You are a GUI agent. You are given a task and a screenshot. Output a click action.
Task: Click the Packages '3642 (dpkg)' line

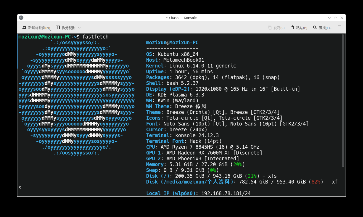point(213,77)
